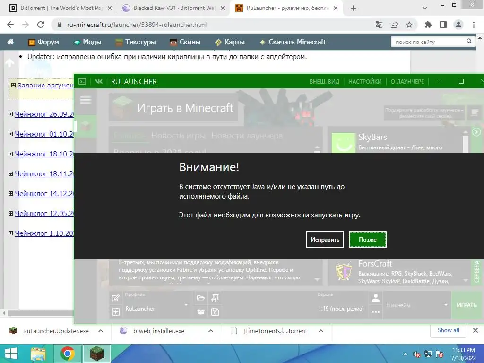The image size is (484, 363).
Task: Open the О ЛАУНЧЕРЕ menu in RuLauncher
Action: click(x=407, y=81)
